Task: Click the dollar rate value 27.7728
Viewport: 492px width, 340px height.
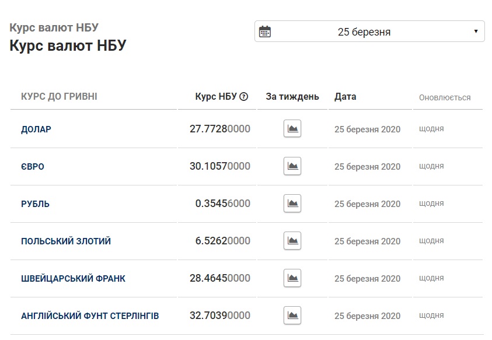Action: coord(220,129)
